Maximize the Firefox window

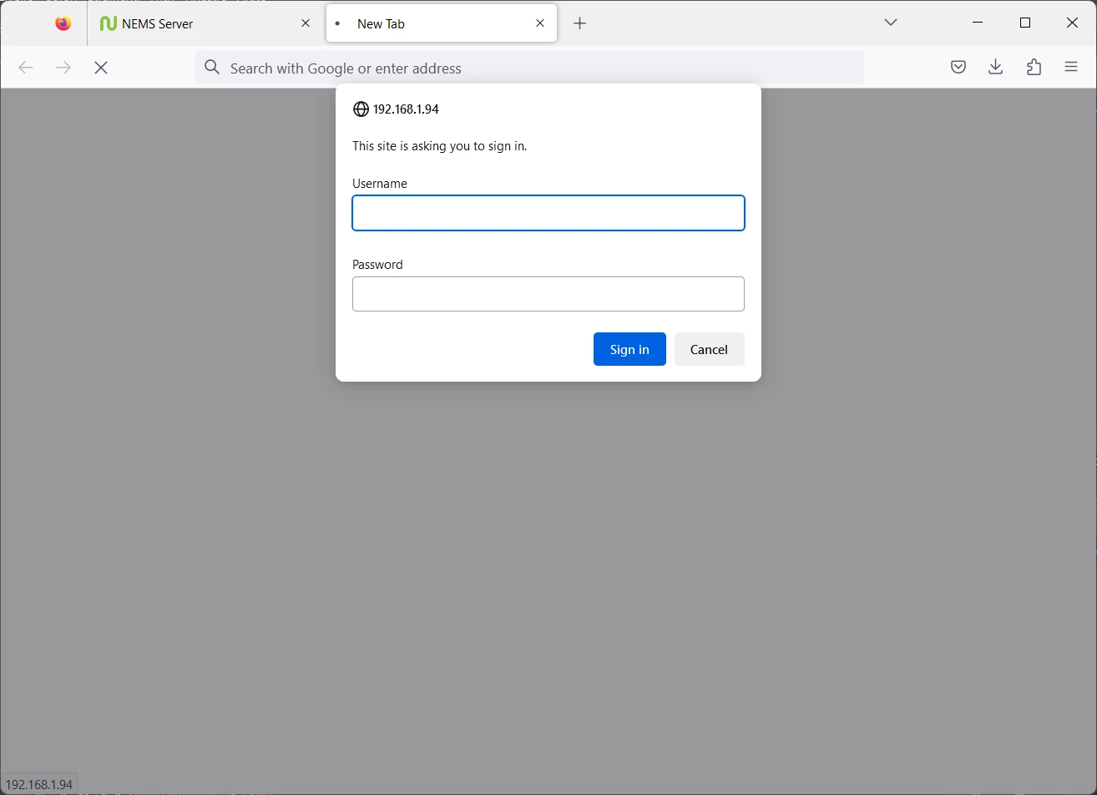tap(1025, 23)
